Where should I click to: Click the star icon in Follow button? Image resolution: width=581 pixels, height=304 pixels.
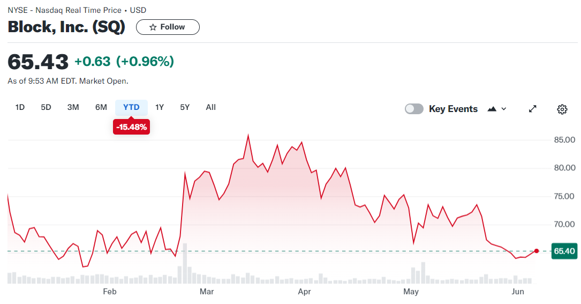pyautogui.click(x=153, y=27)
